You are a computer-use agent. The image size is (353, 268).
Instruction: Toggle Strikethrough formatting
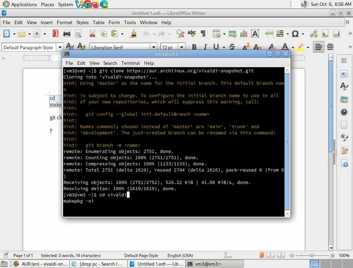click(232, 47)
